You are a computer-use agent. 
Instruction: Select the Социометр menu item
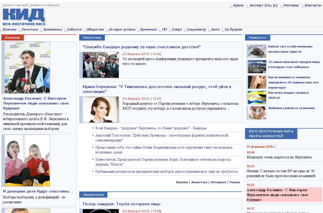[x=196, y=30]
